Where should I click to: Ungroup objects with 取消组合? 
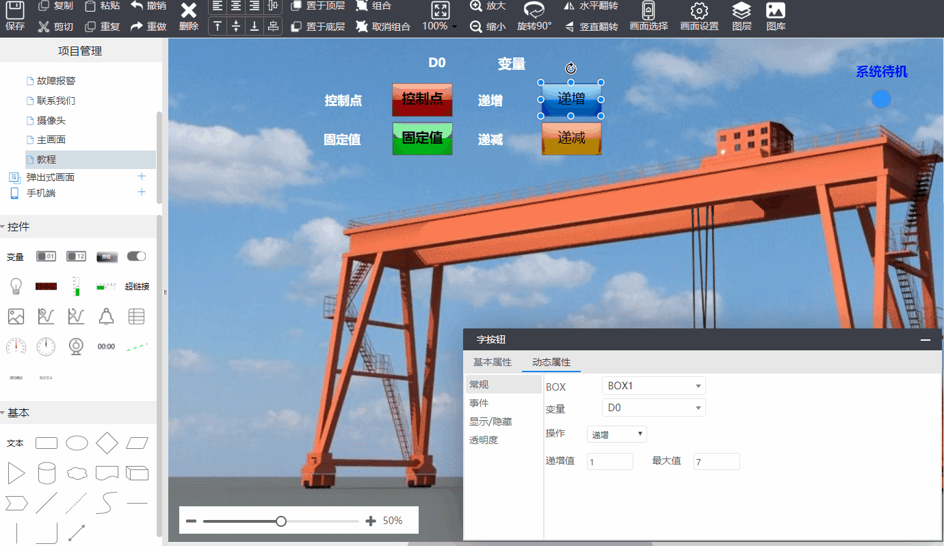[x=383, y=27]
